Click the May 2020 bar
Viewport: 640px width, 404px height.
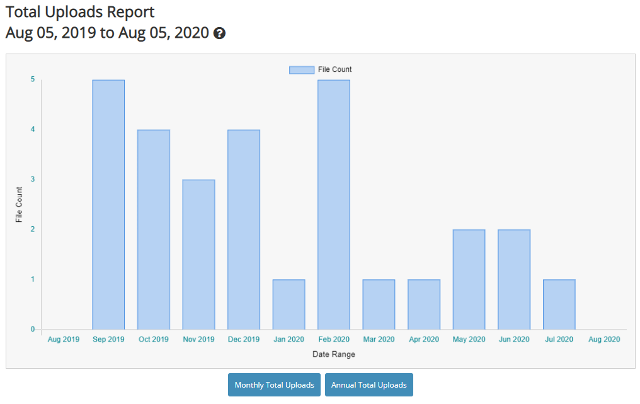pos(469,279)
